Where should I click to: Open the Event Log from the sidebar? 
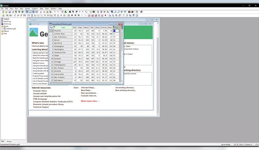point(7,24)
